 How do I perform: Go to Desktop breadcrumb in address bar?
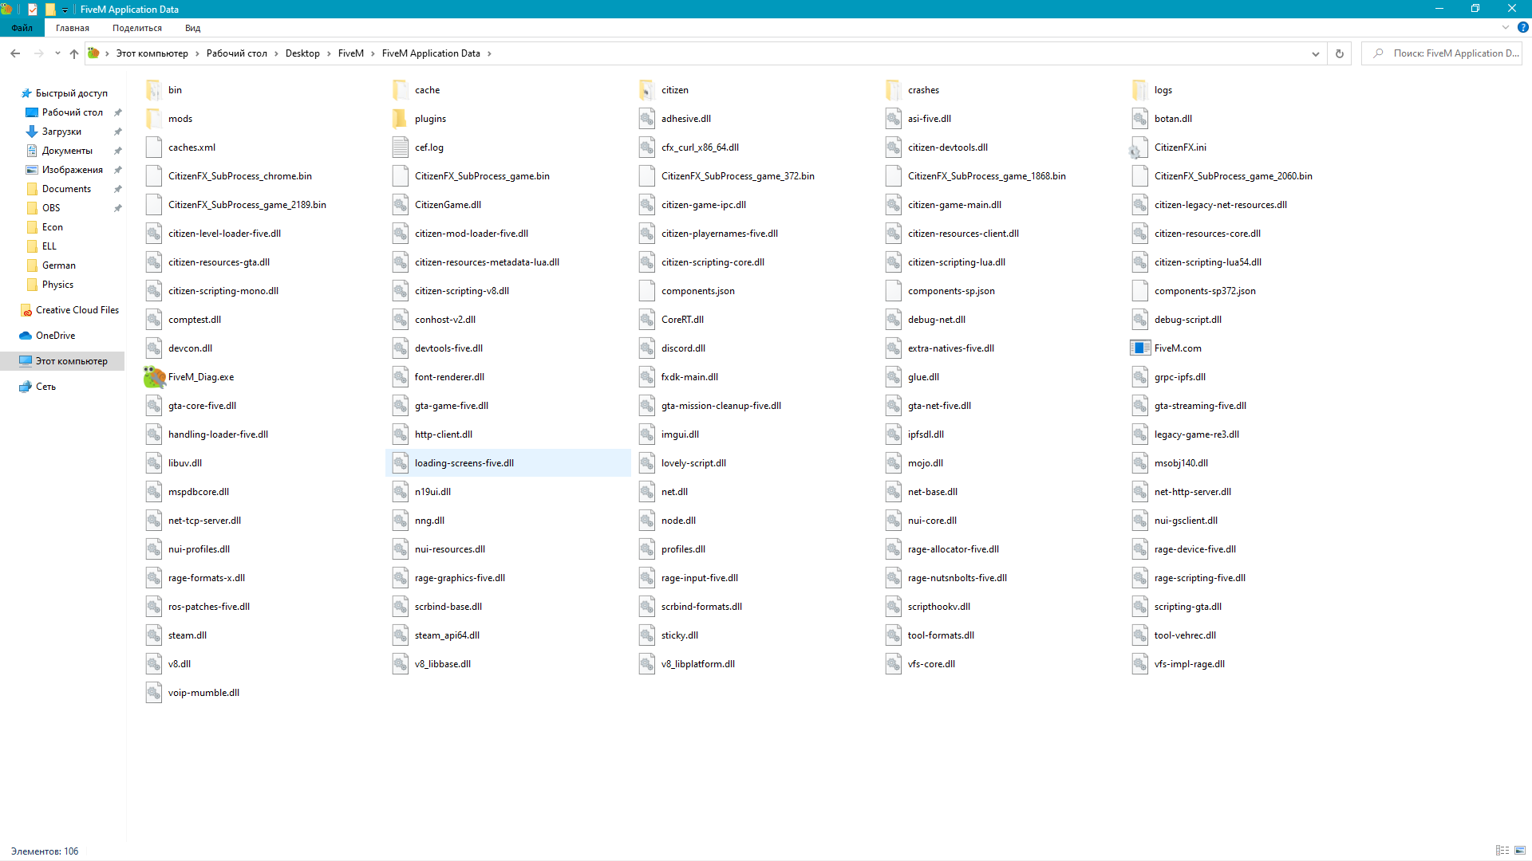pyautogui.click(x=302, y=53)
